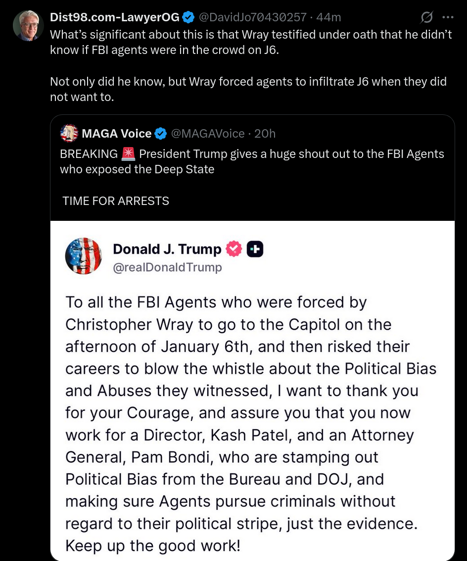Click the plus badge next to Trump's name
Screen dimensions: 467x561
pyautogui.click(x=255, y=249)
